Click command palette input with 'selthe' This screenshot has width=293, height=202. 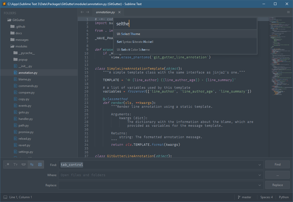tap(185, 24)
